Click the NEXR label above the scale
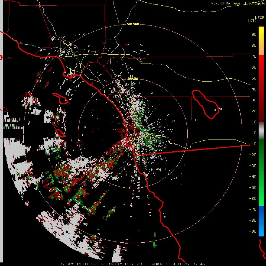Viewport: 266px width, 266px height. [260, 18]
